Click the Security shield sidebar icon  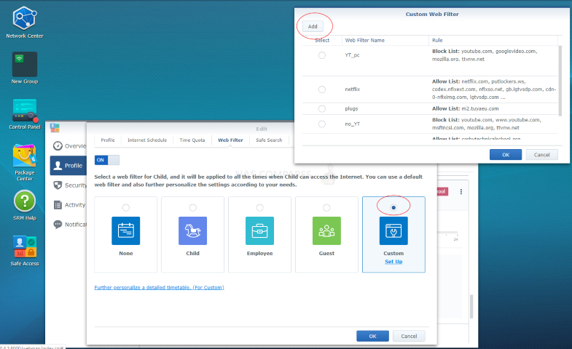point(58,185)
